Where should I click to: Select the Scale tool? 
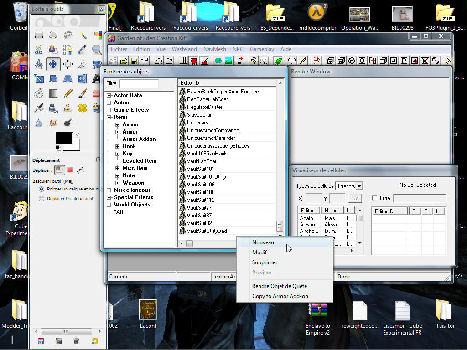pyautogui.click(x=39, y=78)
